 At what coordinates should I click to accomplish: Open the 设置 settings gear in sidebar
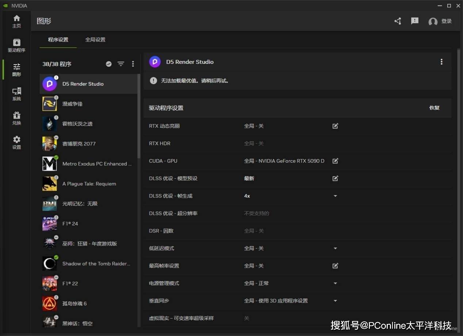(x=16, y=142)
